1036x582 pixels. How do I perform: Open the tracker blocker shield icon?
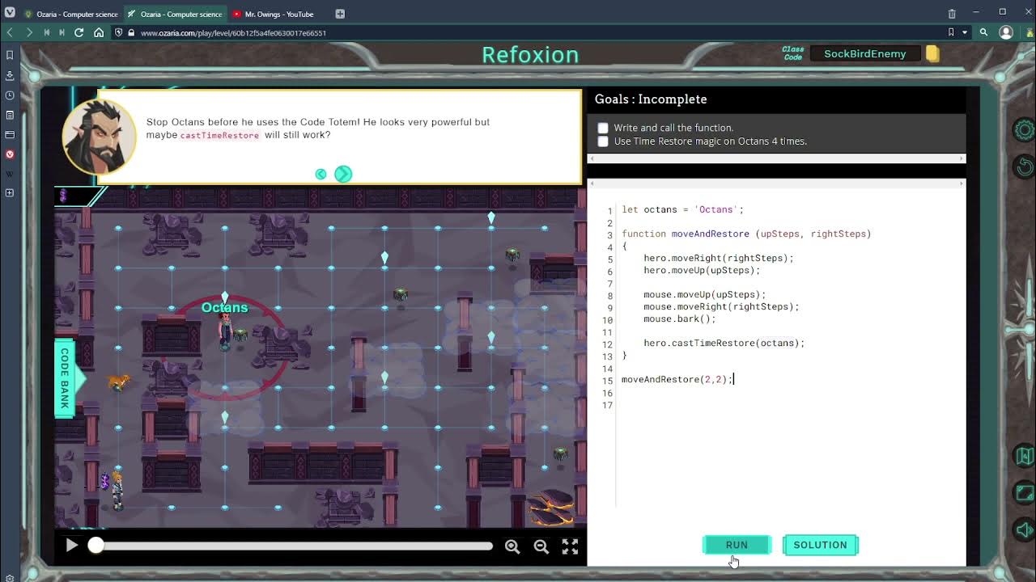click(x=119, y=32)
